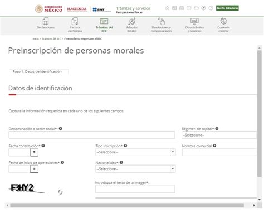Click the SAT logo
The width and height of the screenshot is (264, 213).
point(101,9)
